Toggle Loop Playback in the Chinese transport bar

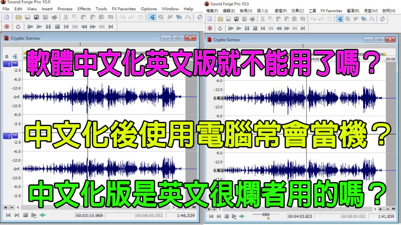[220, 28]
